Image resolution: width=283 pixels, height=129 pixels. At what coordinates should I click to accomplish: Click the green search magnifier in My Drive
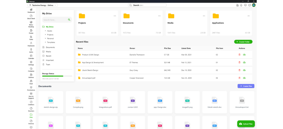pyautogui.click(x=69, y=20)
